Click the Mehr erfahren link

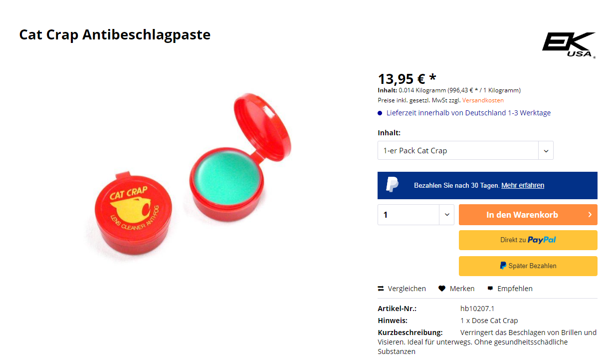point(523,185)
